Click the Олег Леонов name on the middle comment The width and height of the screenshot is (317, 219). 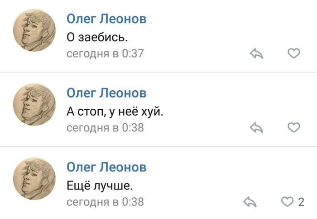106,93
